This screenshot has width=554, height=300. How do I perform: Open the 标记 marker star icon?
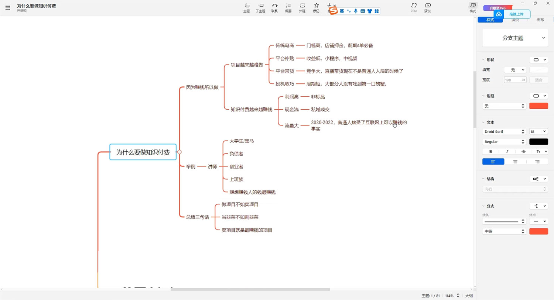tap(316, 7)
